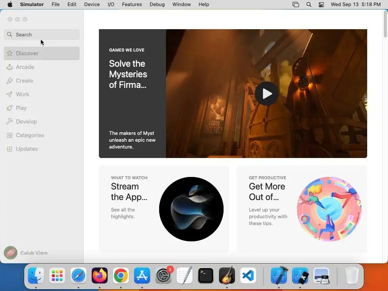
Task: Click the vertical scrollbar thumb
Action: pos(385,24)
